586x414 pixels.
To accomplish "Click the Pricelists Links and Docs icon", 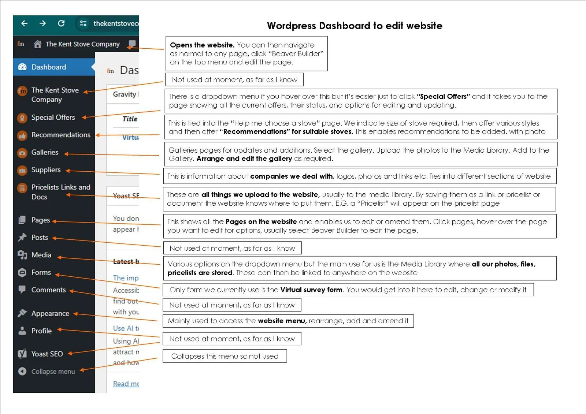I will 22,188.
